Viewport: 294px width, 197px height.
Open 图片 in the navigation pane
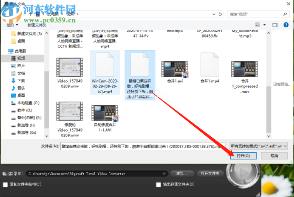tap(18, 66)
